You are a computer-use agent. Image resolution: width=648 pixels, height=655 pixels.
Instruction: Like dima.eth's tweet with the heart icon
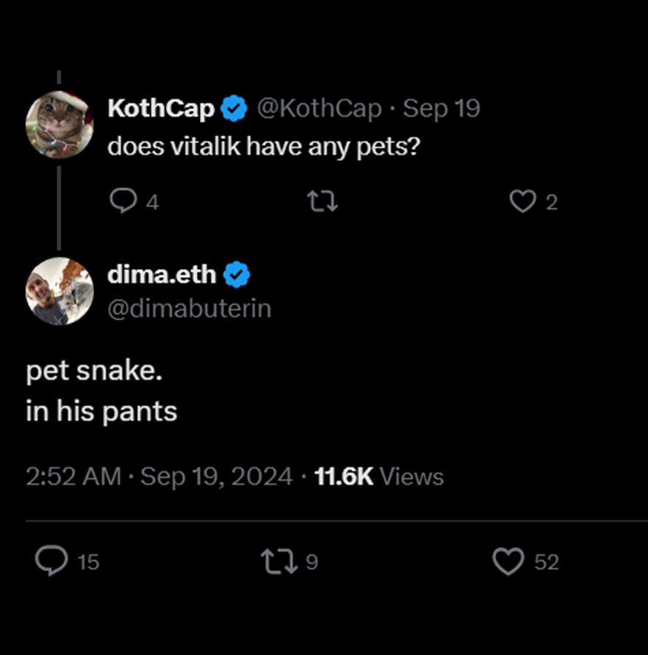508,562
